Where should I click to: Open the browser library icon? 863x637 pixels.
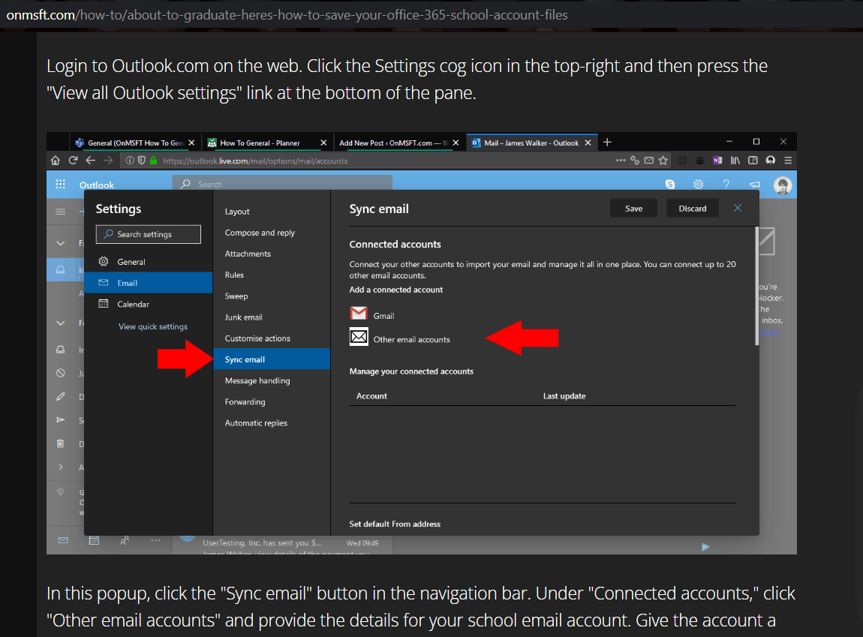[x=735, y=161]
